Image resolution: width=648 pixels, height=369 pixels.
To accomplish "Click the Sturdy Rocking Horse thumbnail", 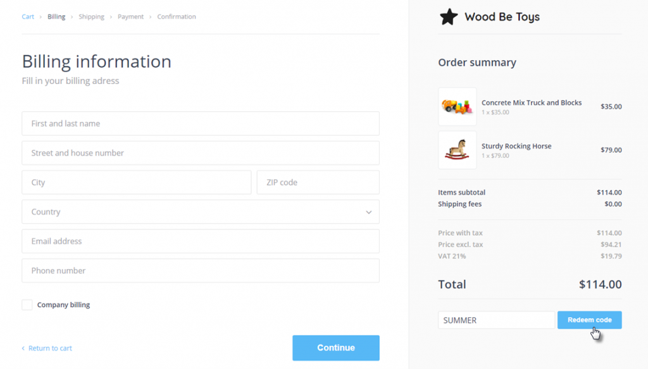I will click(x=457, y=150).
